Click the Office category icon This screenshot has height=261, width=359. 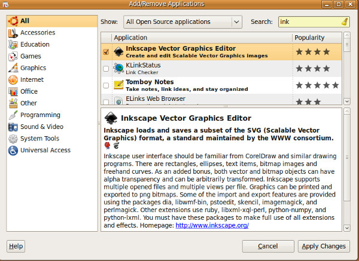(x=13, y=91)
